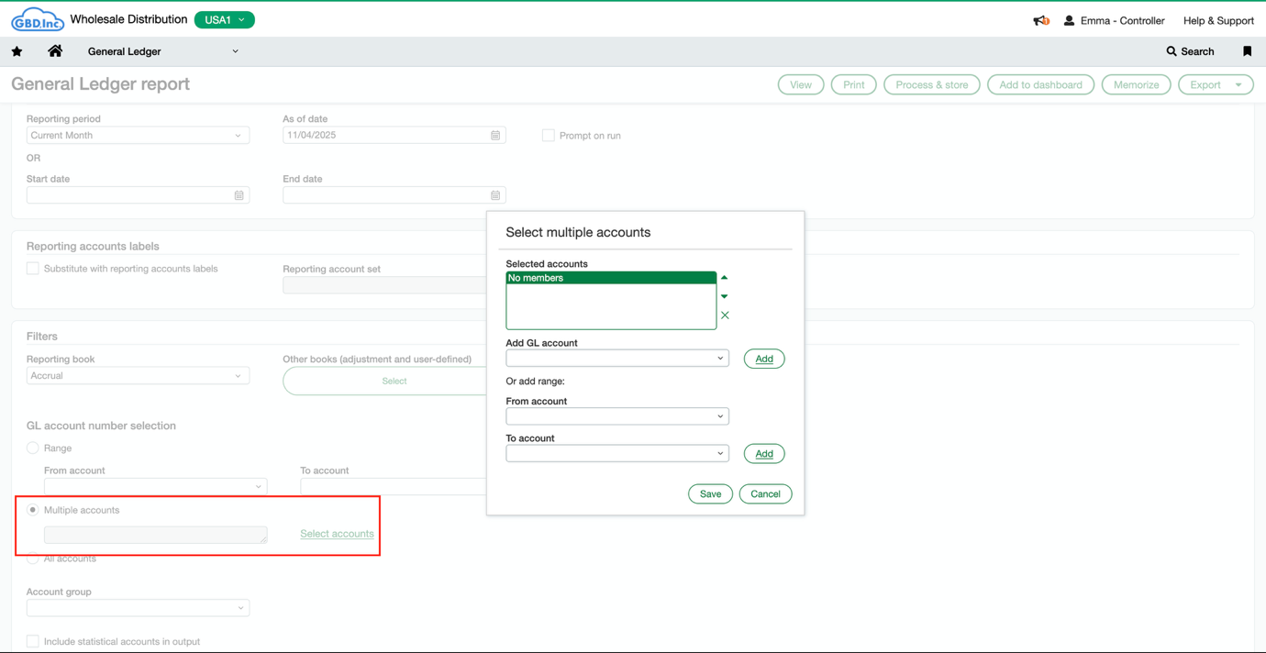Open the Help & Support menu
The image size is (1266, 653).
[1217, 20]
